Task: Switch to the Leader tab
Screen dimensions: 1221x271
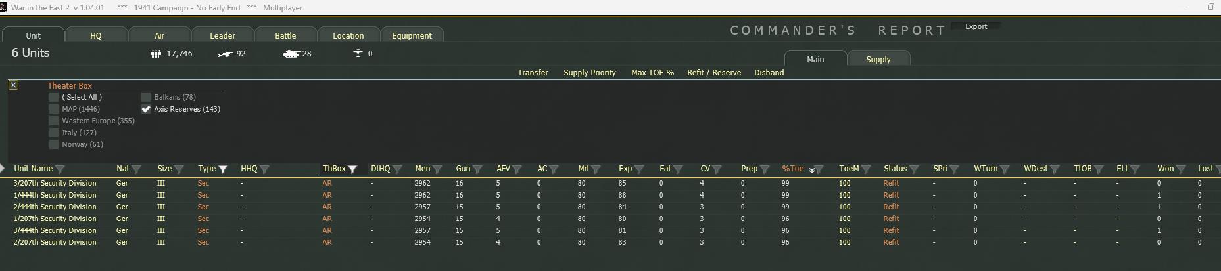Action: (222, 35)
